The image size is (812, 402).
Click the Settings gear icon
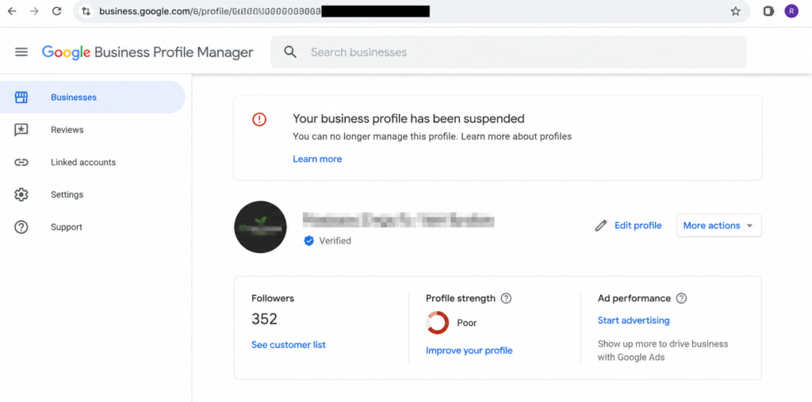pyautogui.click(x=21, y=195)
